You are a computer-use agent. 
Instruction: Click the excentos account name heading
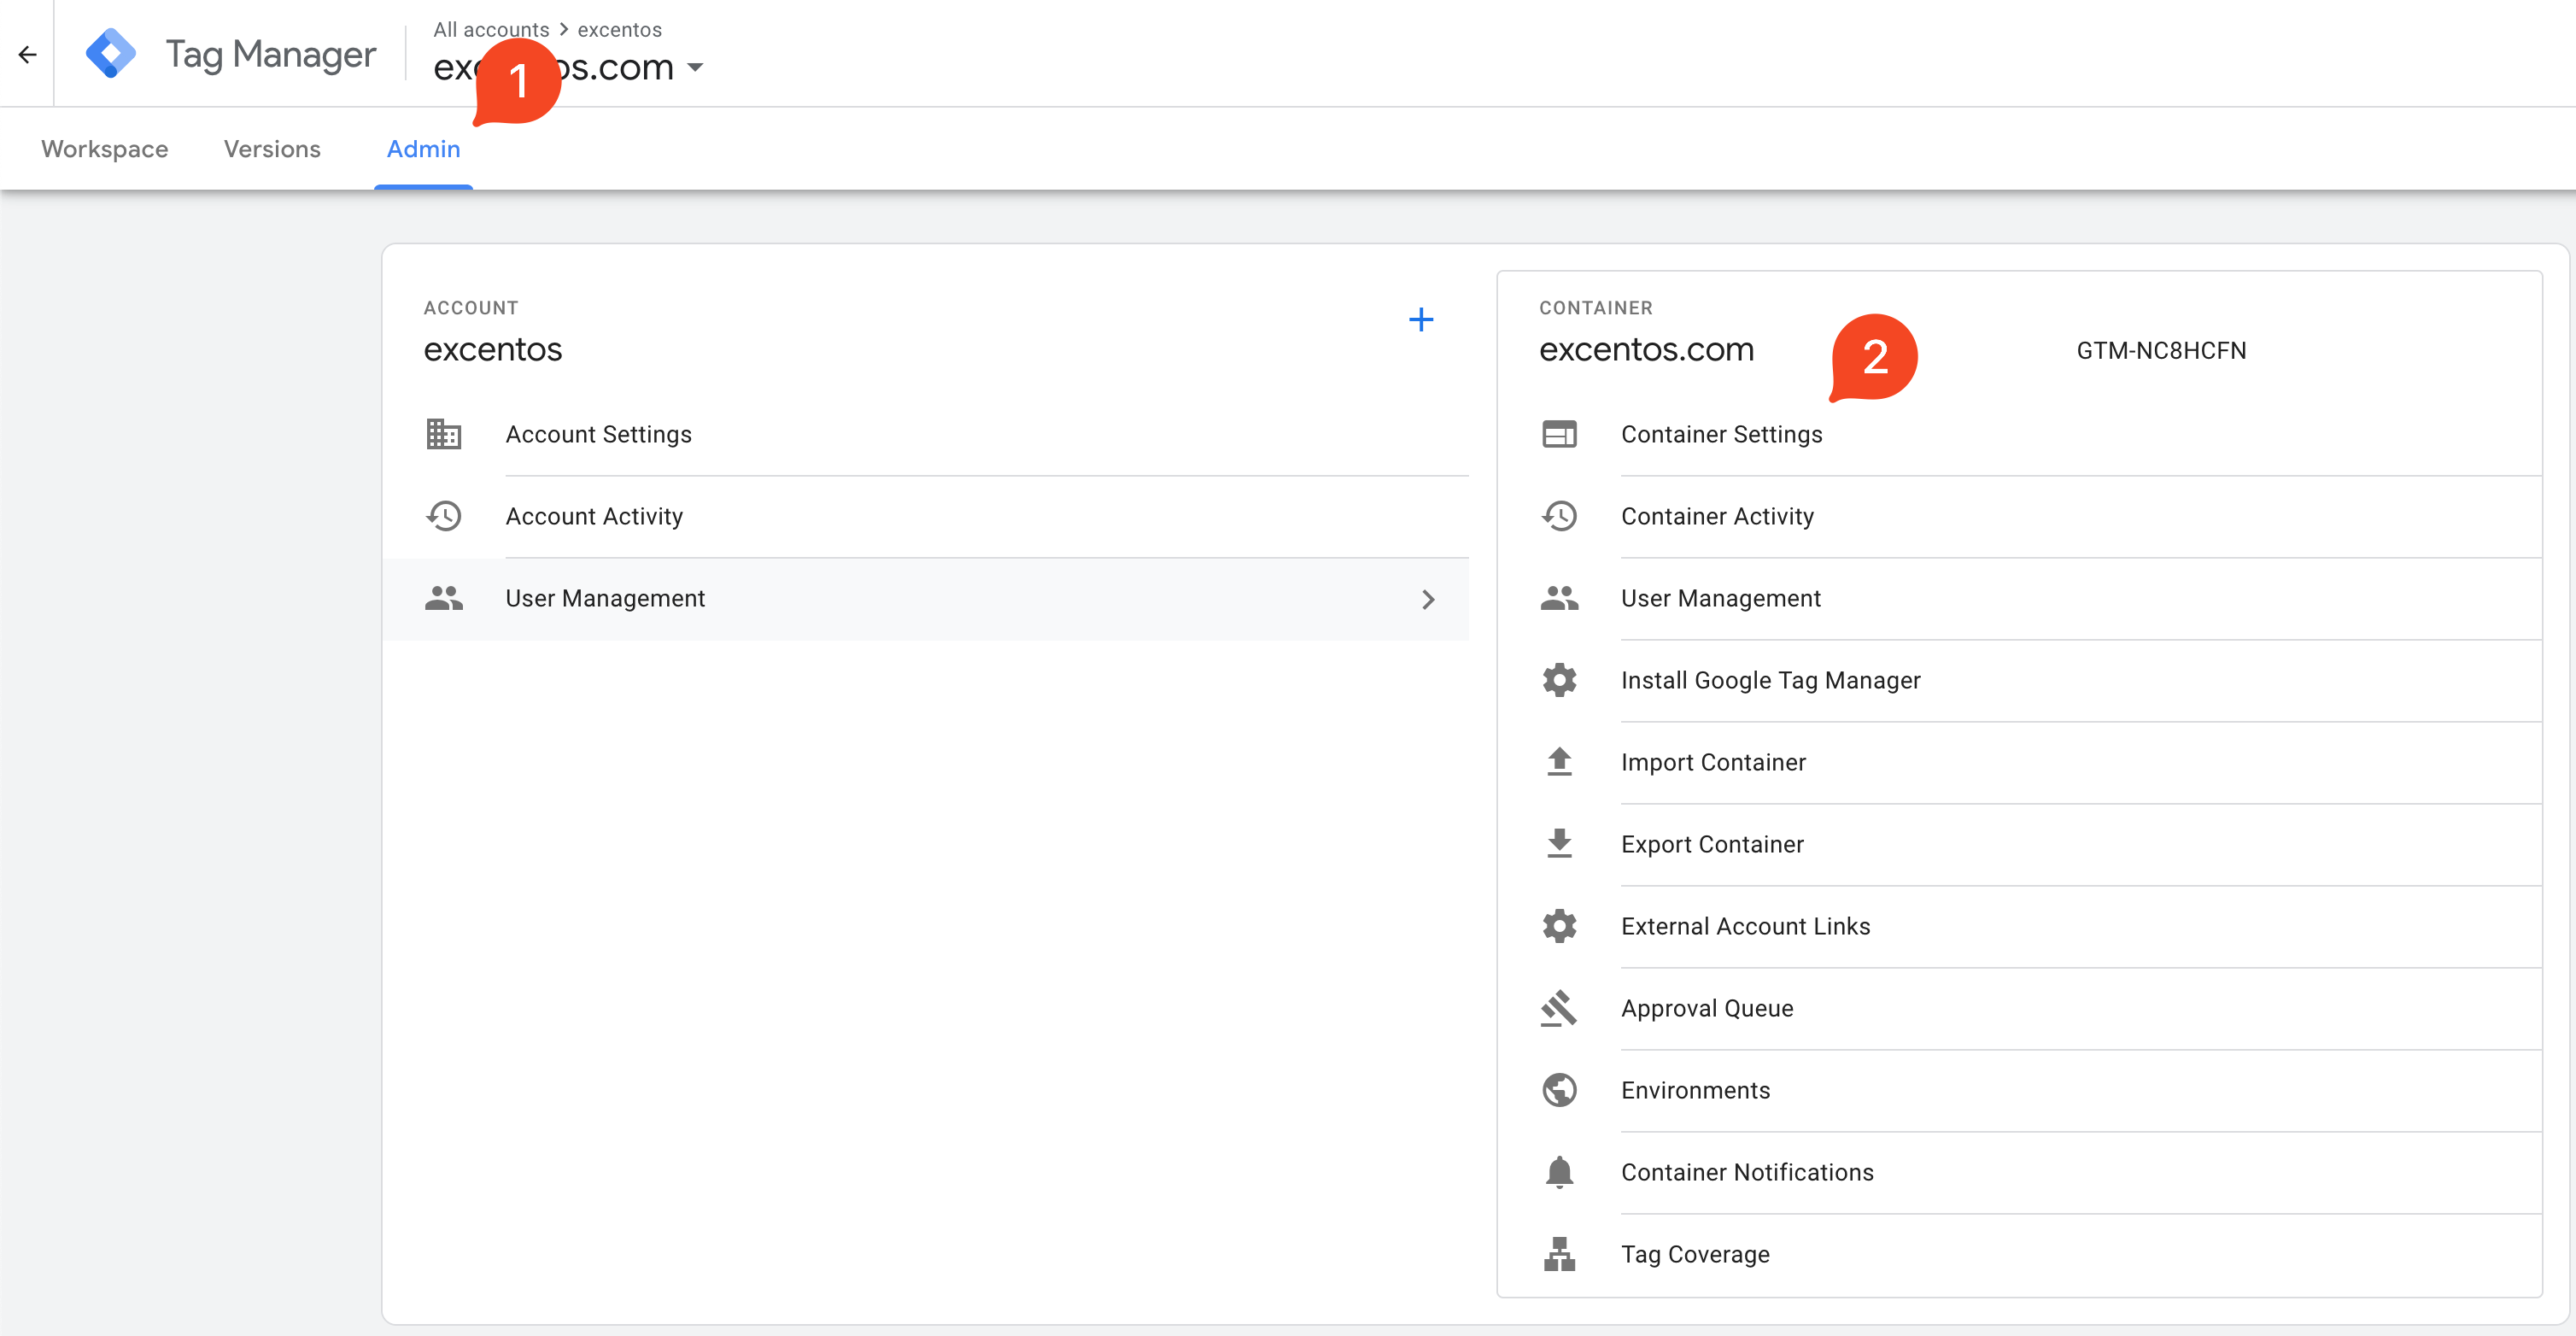click(x=493, y=349)
